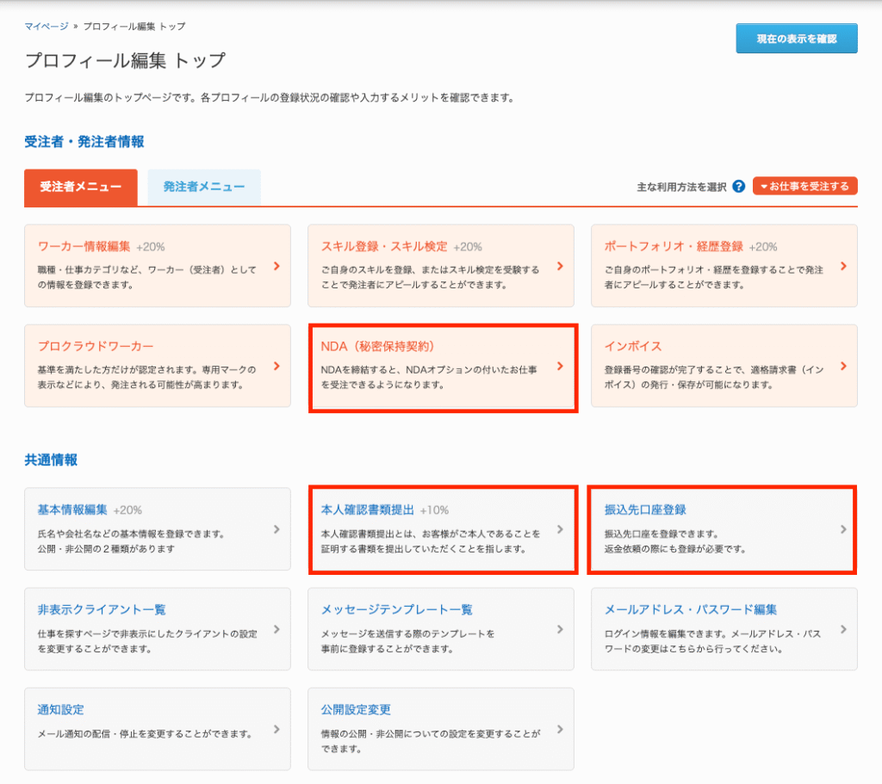
Task: Click chevron arrow on 基本情報編集 card
Action: 276,529
